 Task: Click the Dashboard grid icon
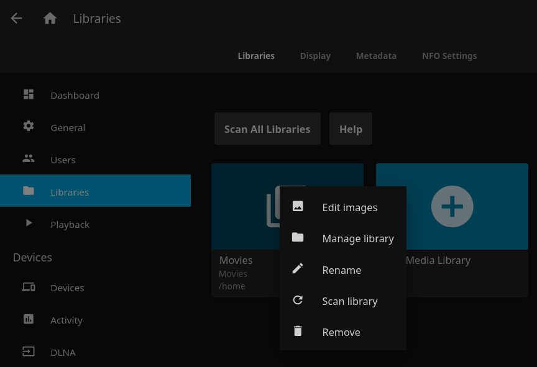coord(29,94)
